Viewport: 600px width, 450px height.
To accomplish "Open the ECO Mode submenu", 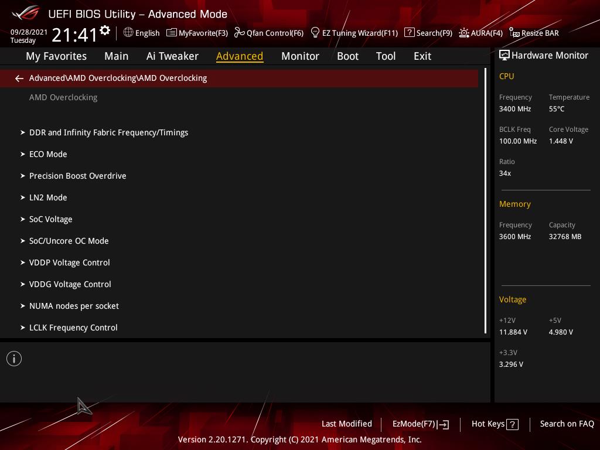I will pyautogui.click(x=48, y=154).
